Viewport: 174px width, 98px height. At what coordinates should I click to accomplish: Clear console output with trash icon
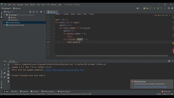pos(8,81)
